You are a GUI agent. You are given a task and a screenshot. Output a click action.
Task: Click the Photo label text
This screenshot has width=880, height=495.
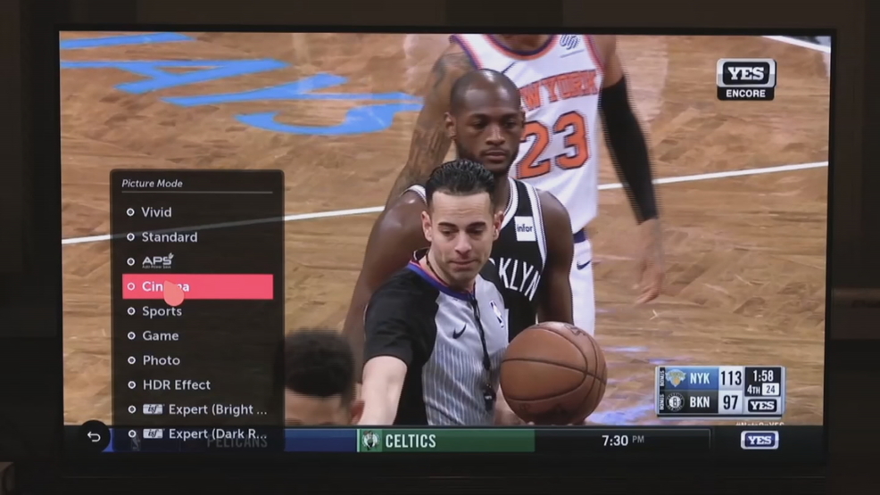click(162, 360)
